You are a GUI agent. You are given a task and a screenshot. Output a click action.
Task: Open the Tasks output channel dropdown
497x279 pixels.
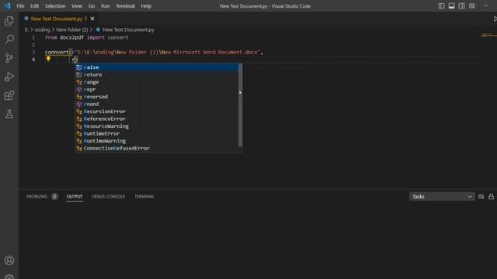point(442,196)
